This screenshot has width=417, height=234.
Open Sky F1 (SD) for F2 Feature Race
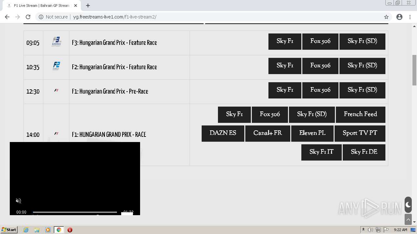coord(362,66)
